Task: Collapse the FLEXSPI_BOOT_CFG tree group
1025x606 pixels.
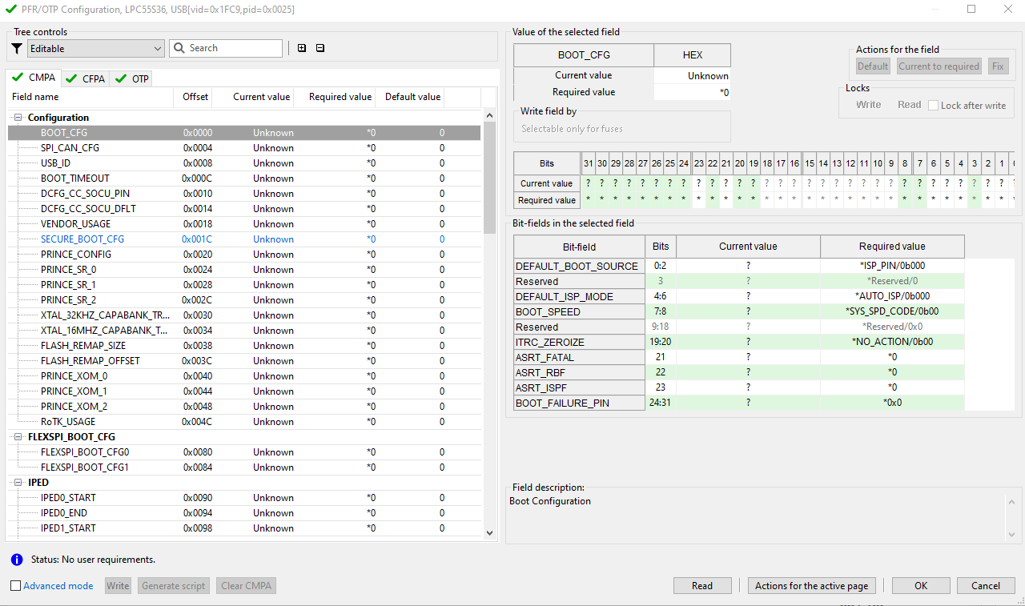Action: click(x=18, y=437)
